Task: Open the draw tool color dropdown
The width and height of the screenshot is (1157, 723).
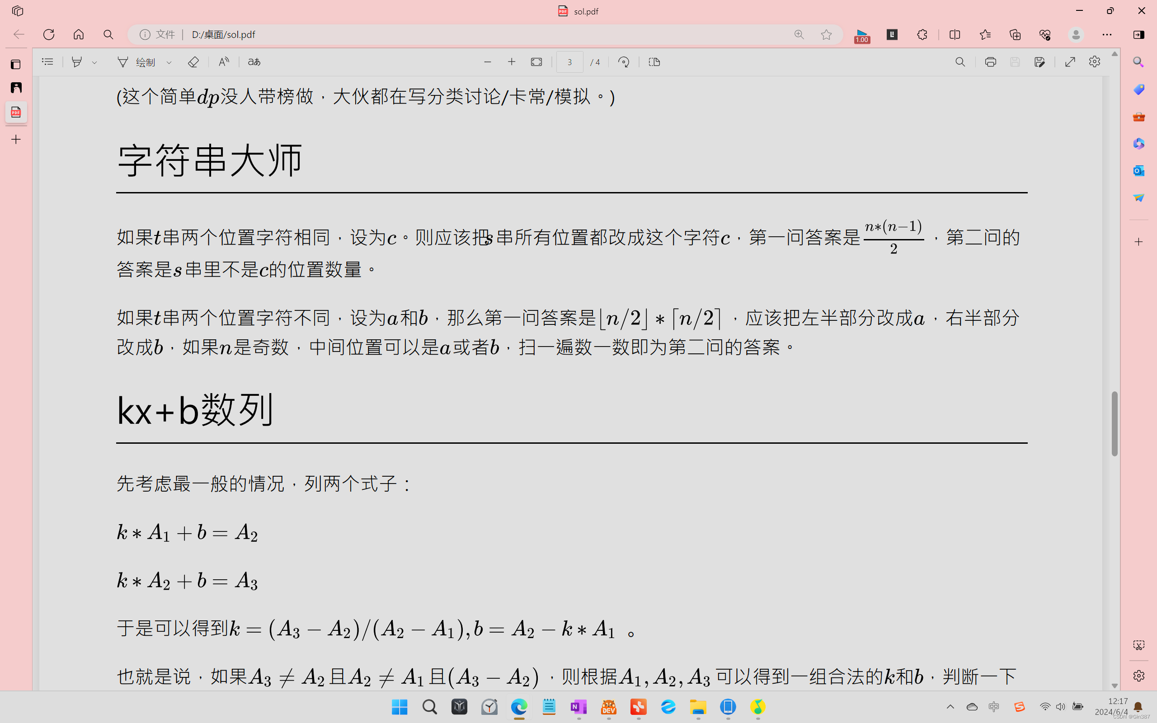Action: [168, 62]
